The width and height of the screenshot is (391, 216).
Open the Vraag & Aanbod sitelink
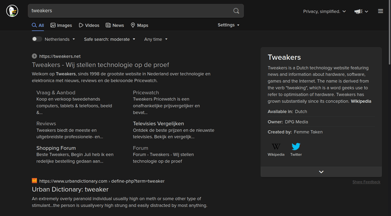click(56, 93)
